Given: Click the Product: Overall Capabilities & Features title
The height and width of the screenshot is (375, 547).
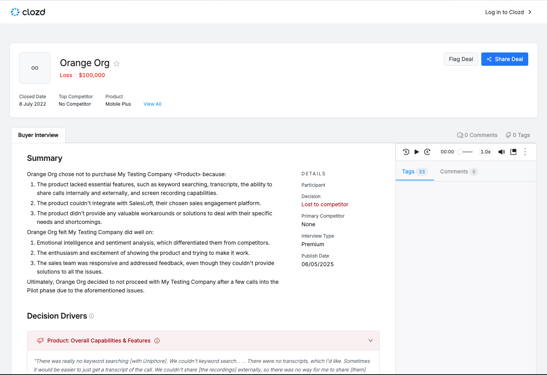Looking at the screenshot, I should [99, 341].
